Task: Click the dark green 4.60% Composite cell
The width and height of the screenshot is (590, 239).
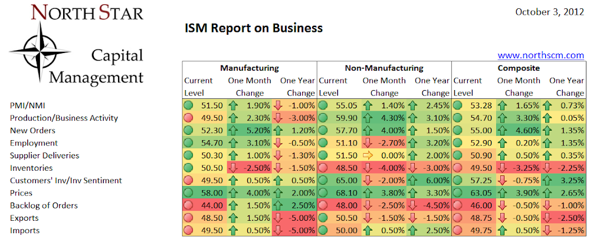Action: [x=519, y=131]
